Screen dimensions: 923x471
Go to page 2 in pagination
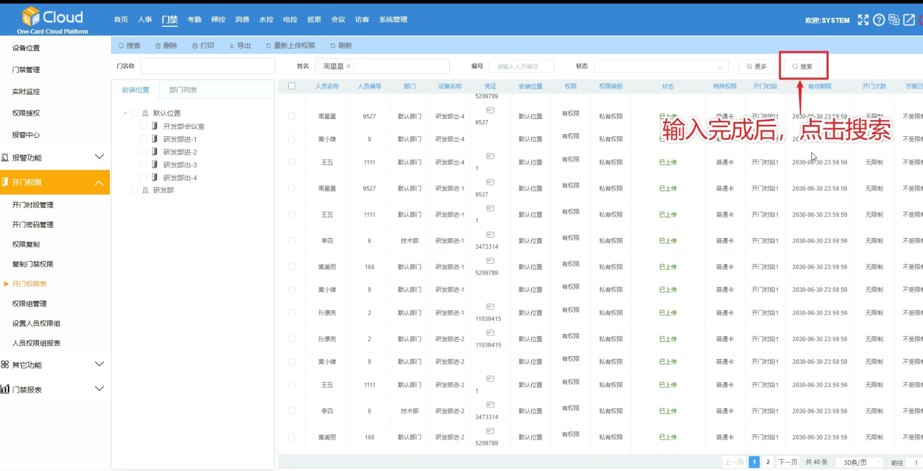(x=768, y=462)
